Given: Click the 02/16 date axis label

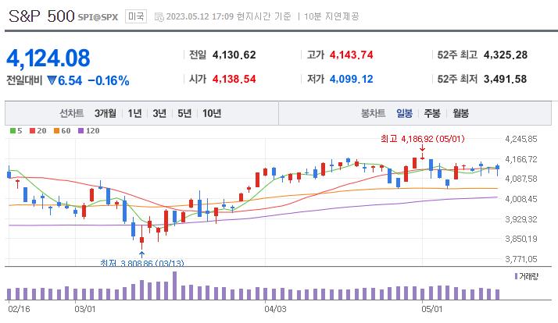Looking at the screenshot, I should 19,309.
